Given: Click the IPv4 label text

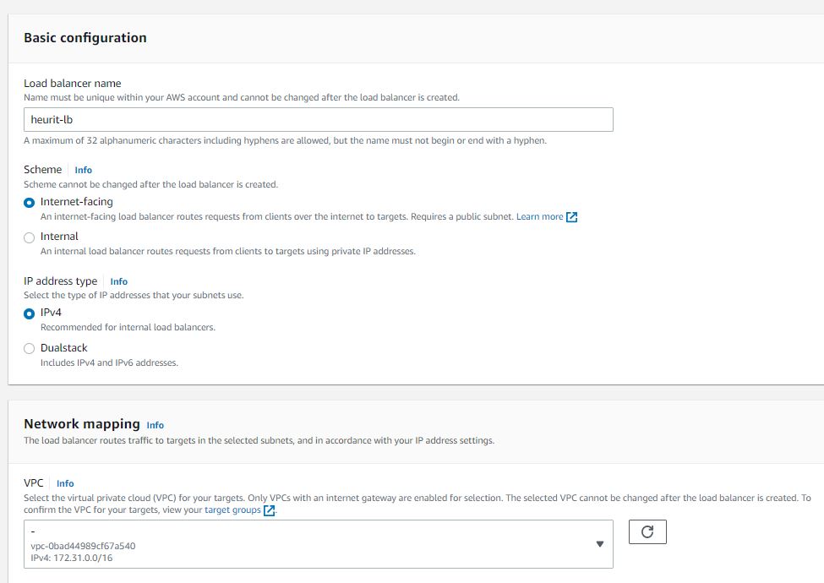Looking at the screenshot, I should 51,313.
